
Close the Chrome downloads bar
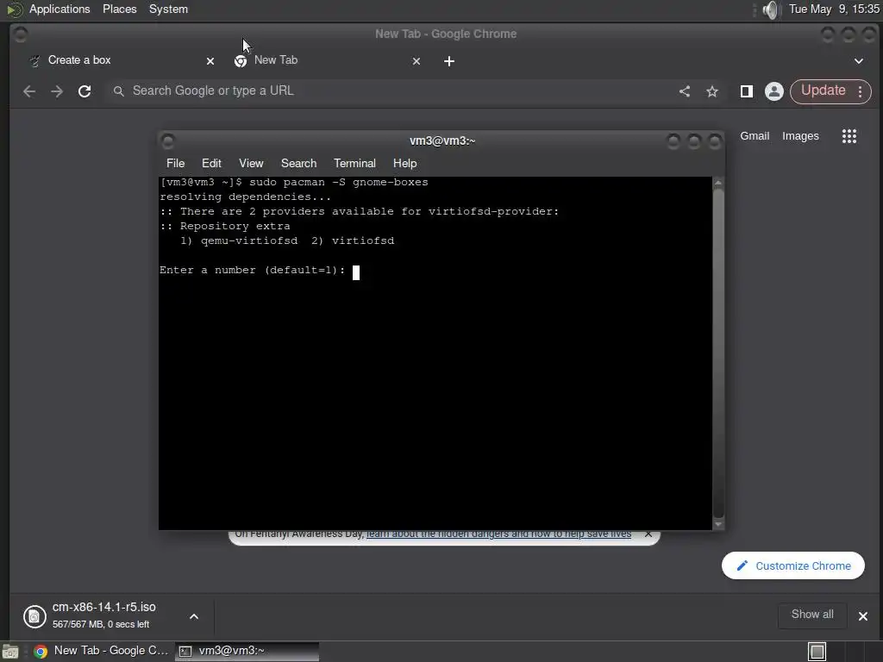(x=862, y=616)
